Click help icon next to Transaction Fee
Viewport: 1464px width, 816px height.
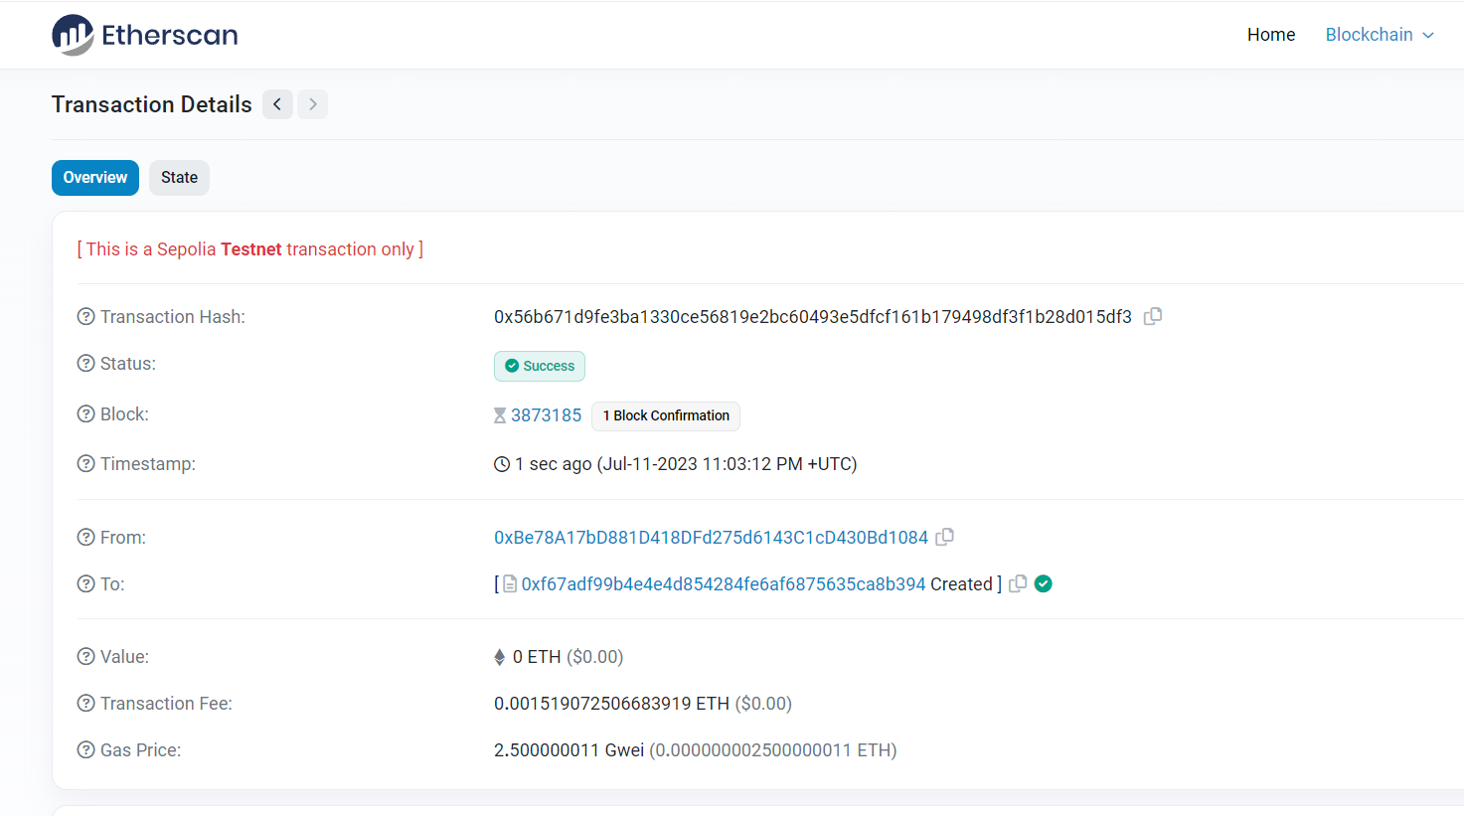(x=86, y=704)
